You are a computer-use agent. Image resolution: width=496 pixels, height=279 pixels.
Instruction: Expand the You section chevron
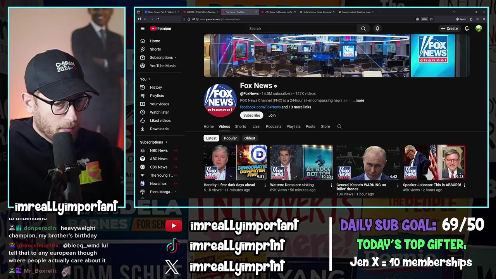click(x=150, y=79)
